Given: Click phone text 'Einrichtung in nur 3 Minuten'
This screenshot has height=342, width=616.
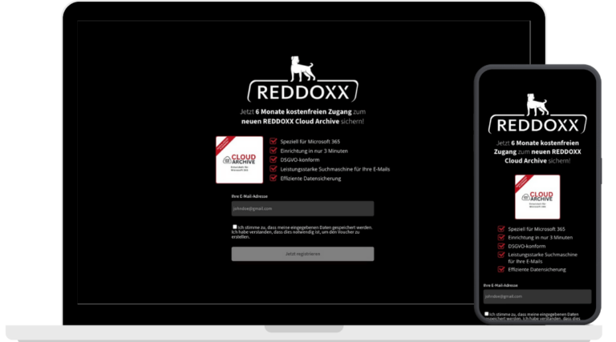Looking at the screenshot, I should (540, 238).
